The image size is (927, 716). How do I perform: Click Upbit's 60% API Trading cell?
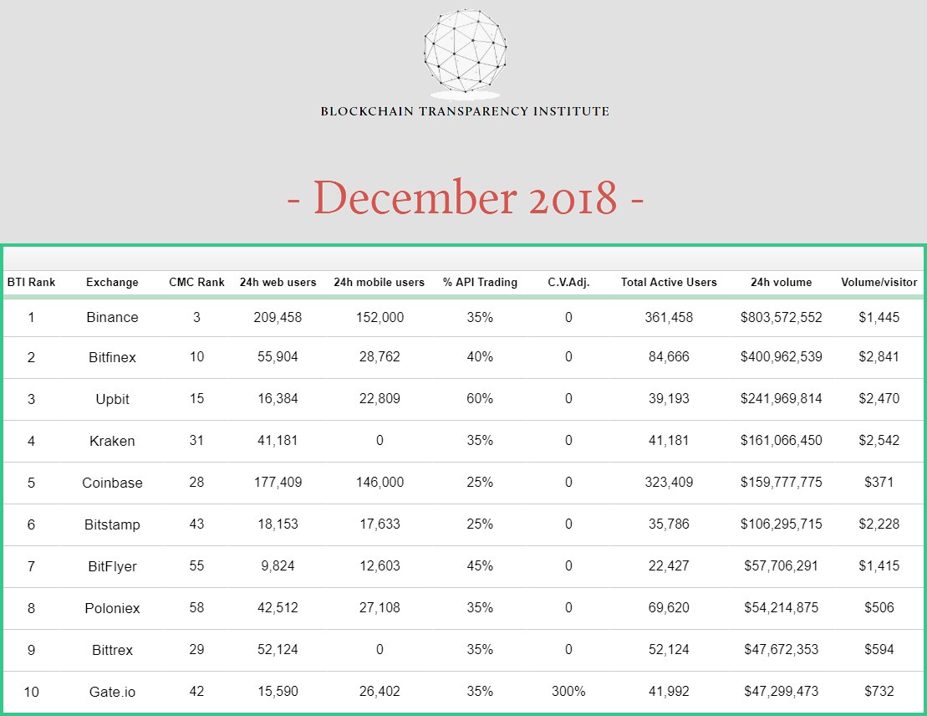point(480,399)
